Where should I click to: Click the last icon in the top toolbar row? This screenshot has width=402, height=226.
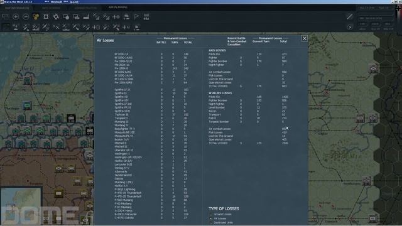pos(146,17)
